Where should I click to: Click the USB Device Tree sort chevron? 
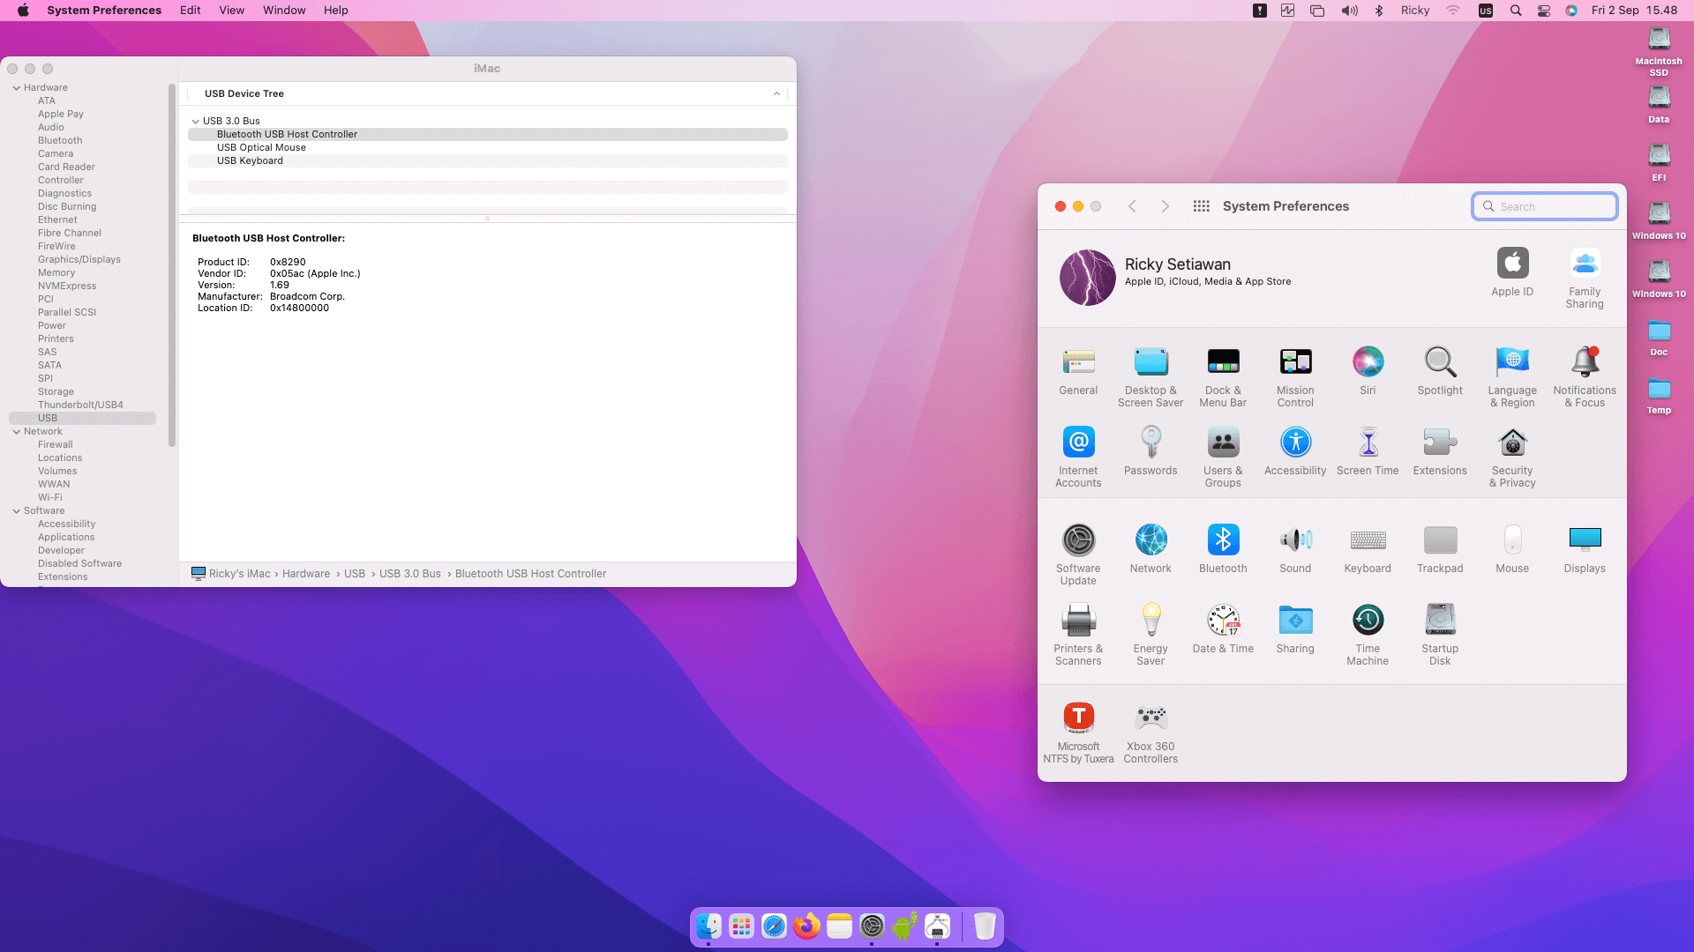click(x=776, y=93)
